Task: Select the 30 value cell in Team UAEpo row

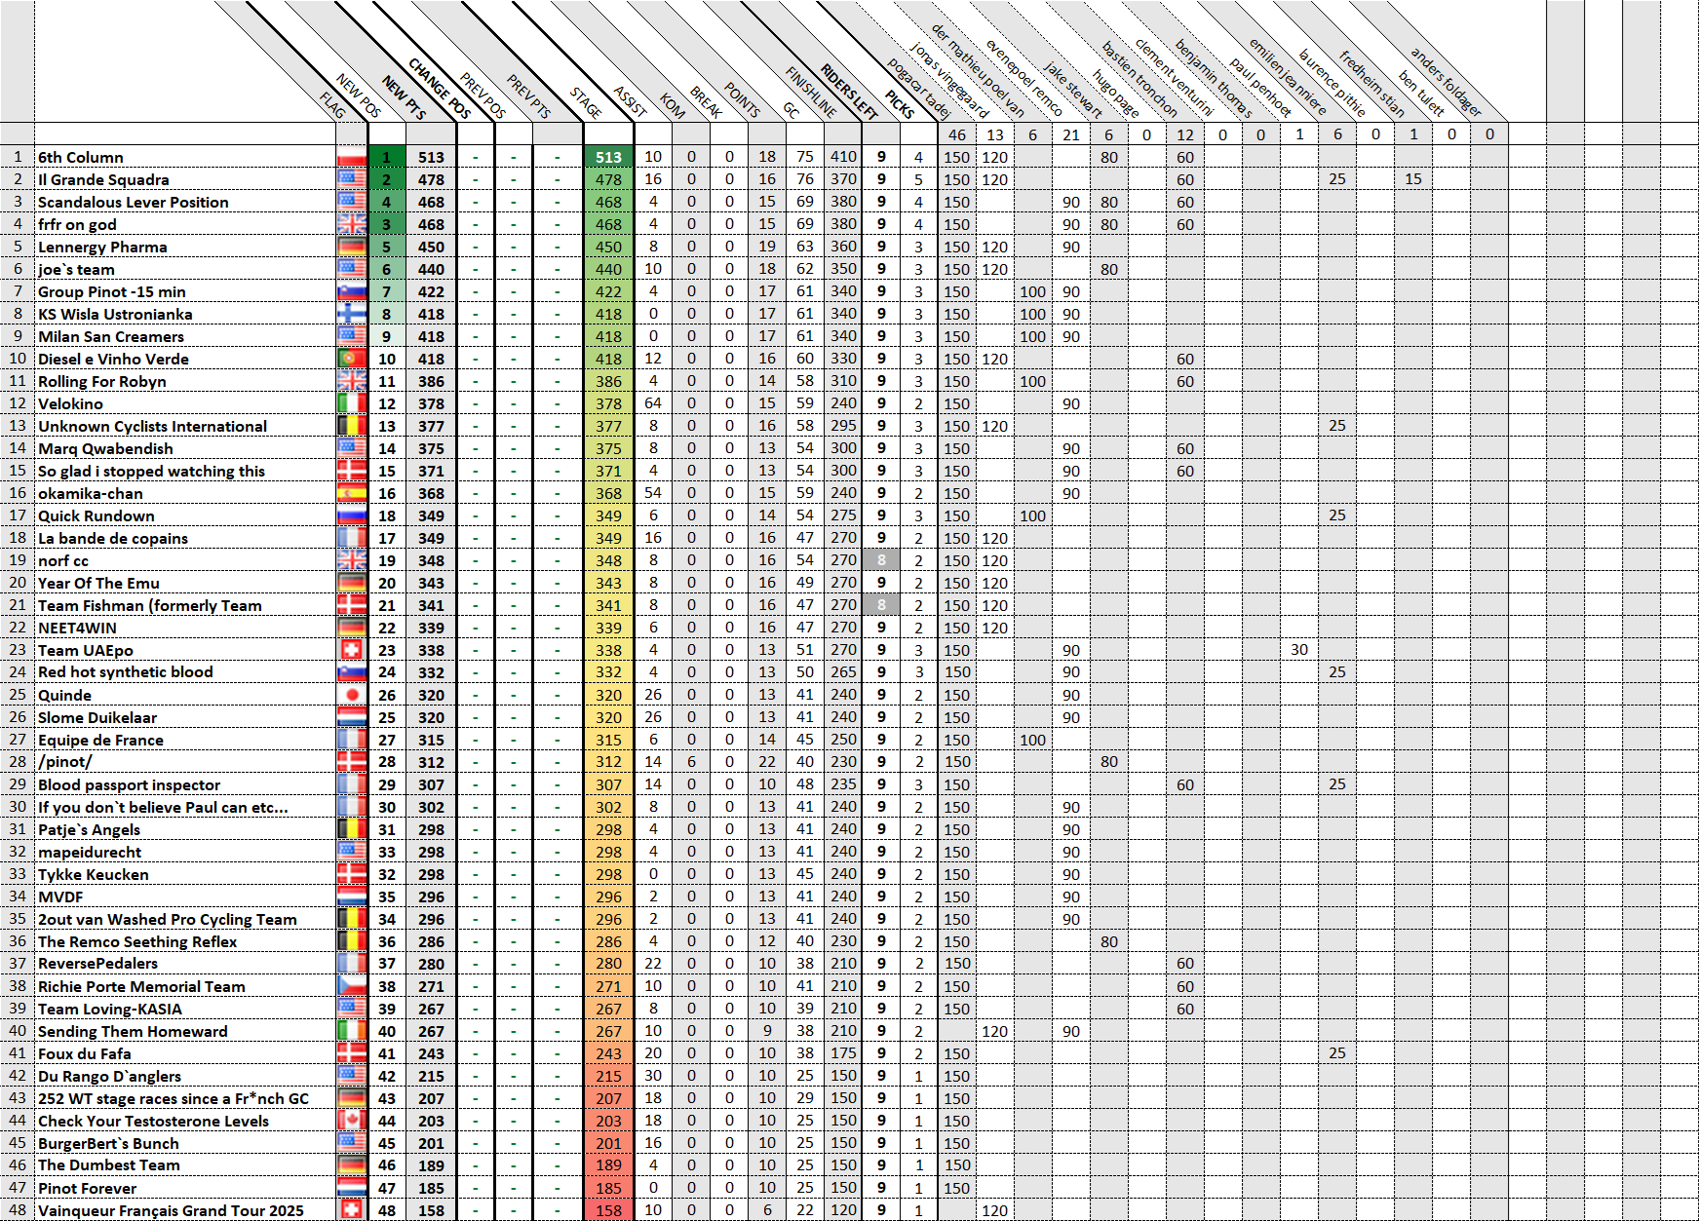Action: [1299, 650]
